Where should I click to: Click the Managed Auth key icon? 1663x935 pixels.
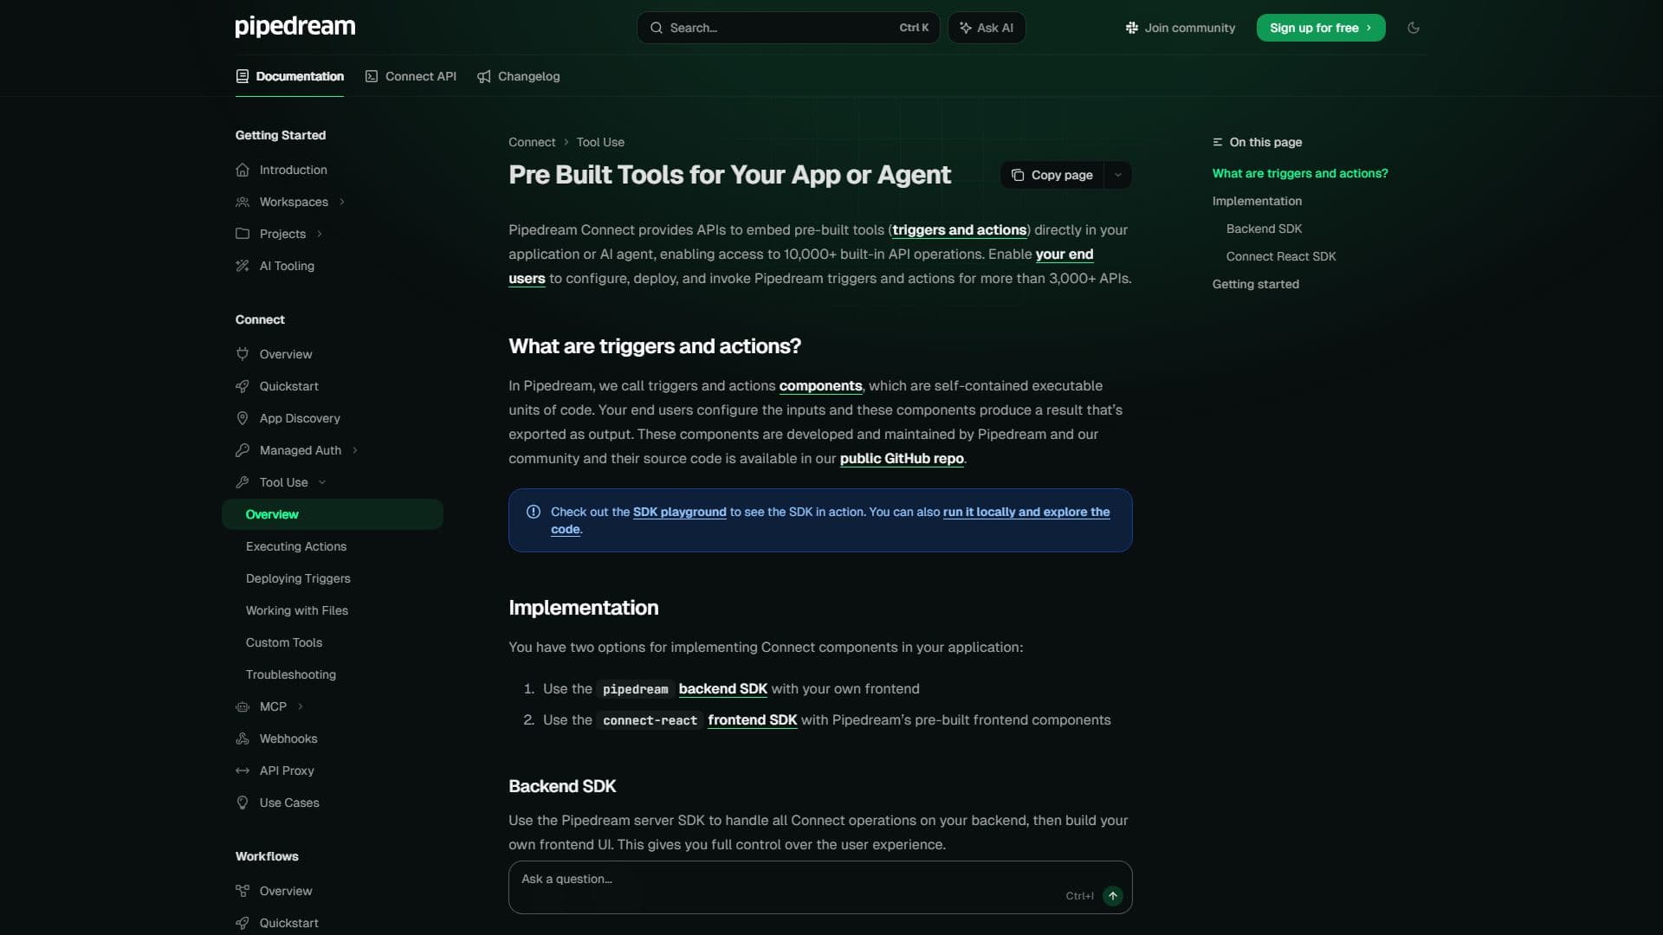point(243,450)
